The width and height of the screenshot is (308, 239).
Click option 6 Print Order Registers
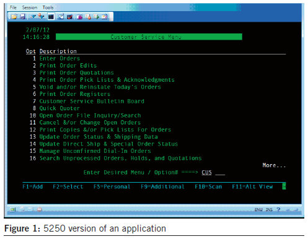[x=75, y=94]
